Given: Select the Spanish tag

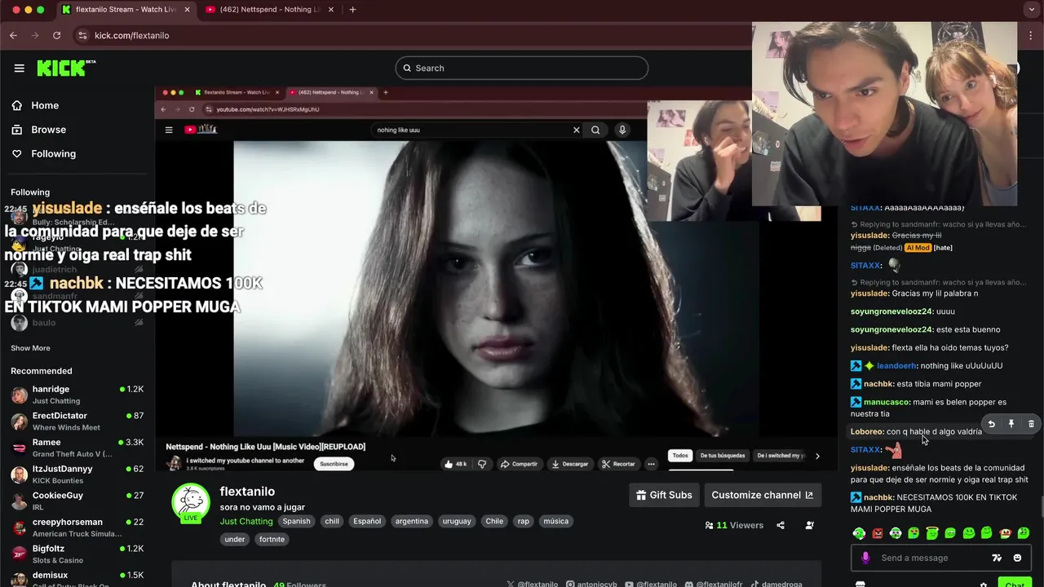Looking at the screenshot, I should (296, 521).
